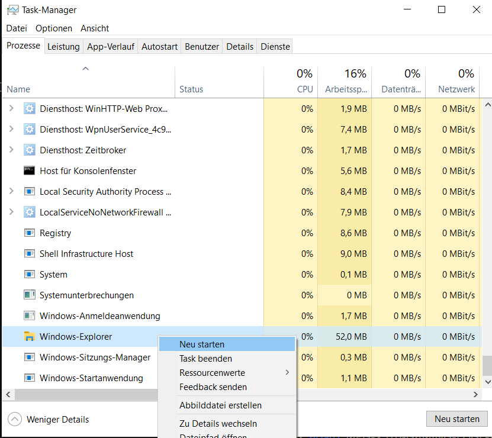
Task: Sort by the Status column header
Action: coord(219,82)
